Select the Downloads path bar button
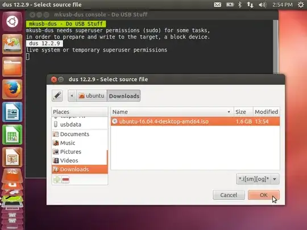Image resolution: width=307 pixels, height=230 pixels. tap(124, 96)
